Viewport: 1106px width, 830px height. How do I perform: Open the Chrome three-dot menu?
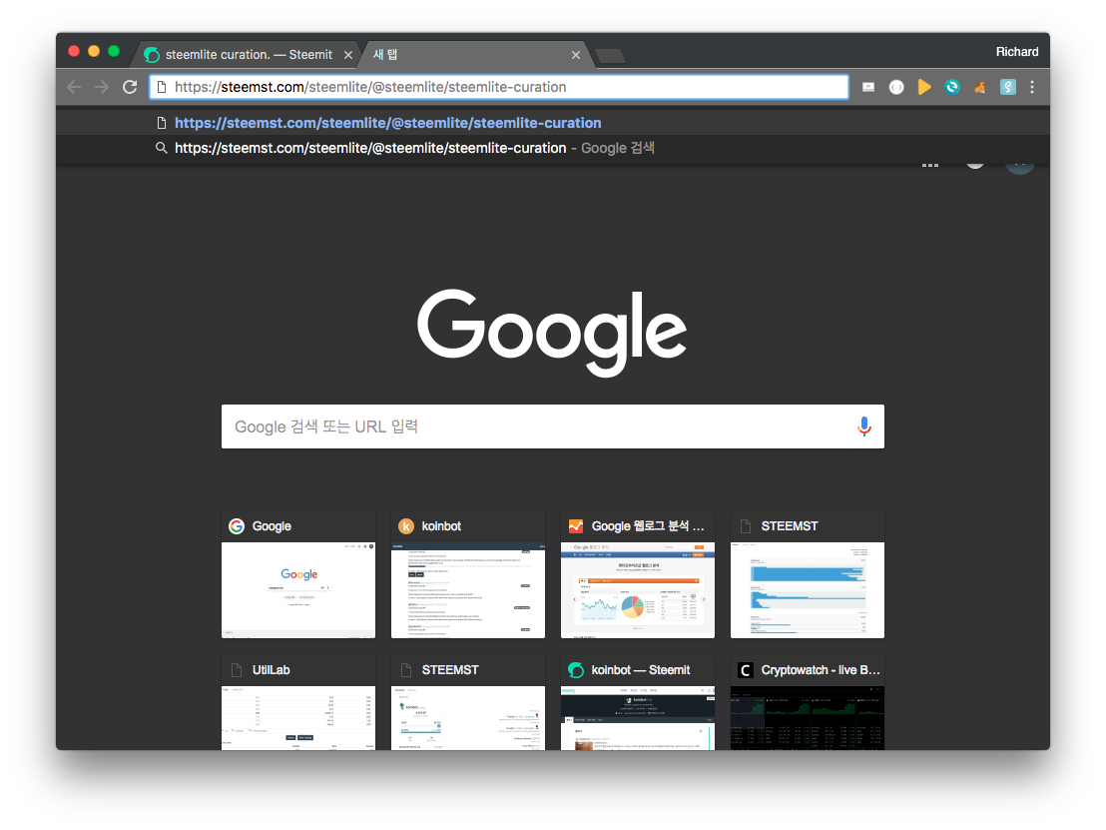click(1032, 87)
